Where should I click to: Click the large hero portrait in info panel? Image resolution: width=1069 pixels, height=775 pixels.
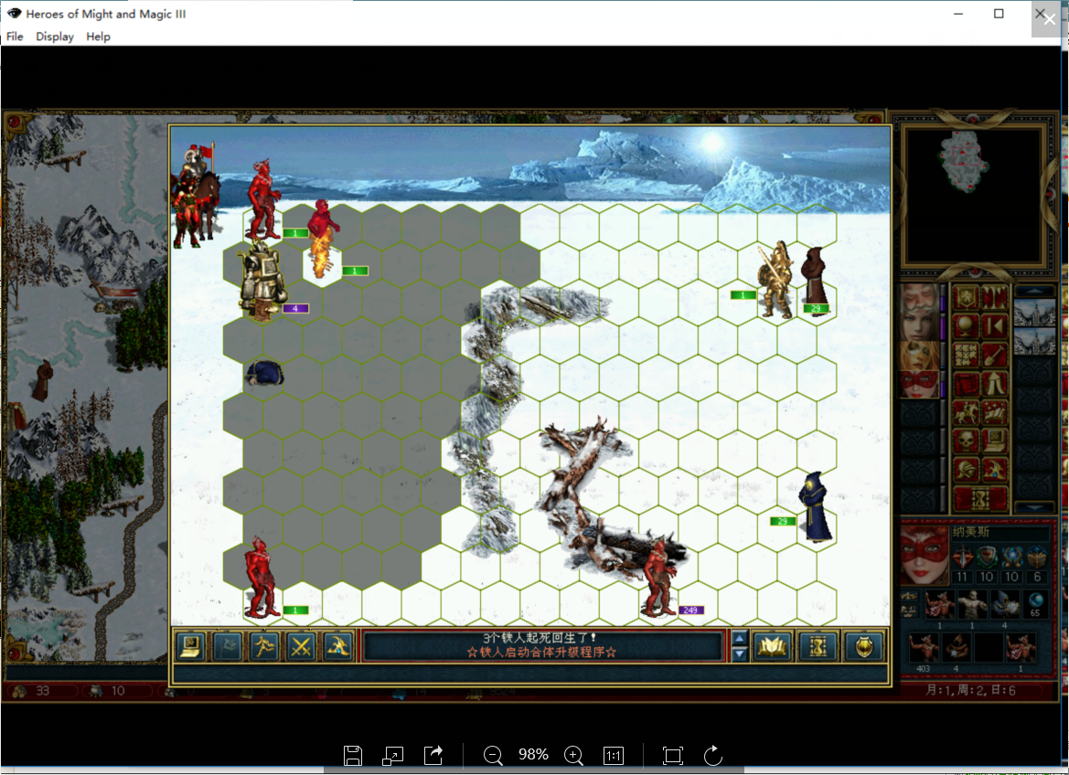pyautogui.click(x=925, y=555)
